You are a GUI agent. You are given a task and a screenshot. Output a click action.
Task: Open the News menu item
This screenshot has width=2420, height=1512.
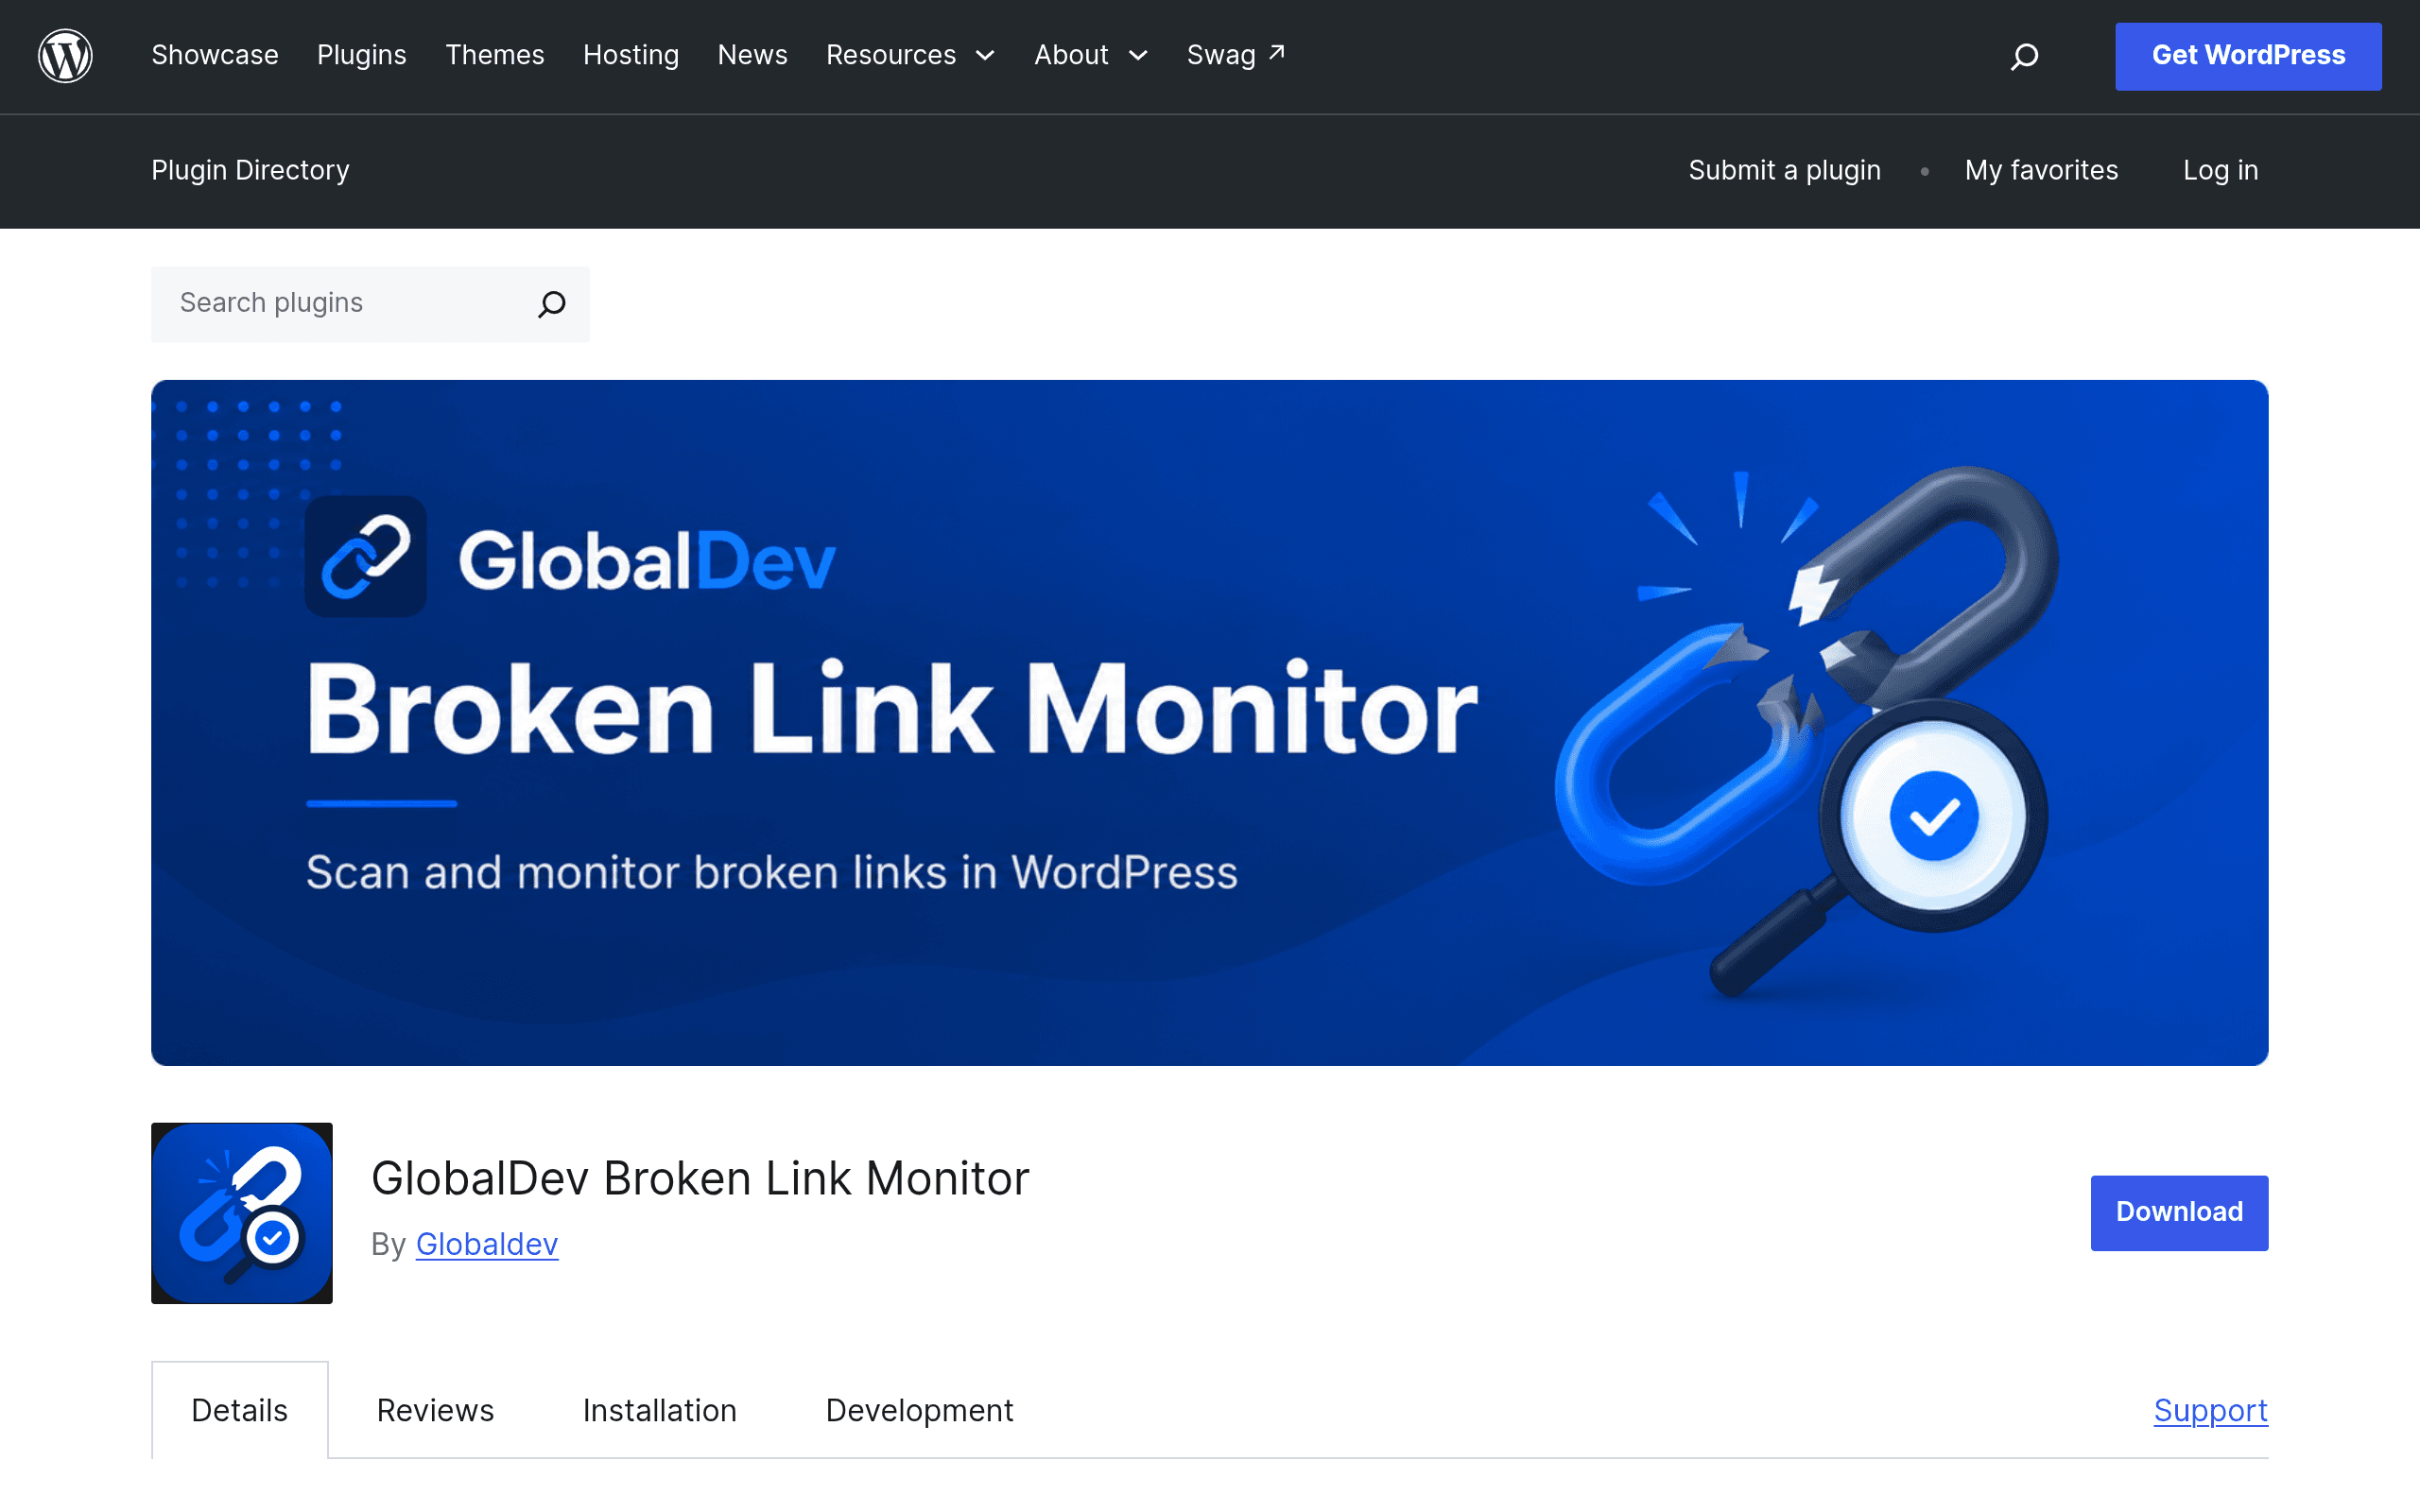(x=752, y=56)
